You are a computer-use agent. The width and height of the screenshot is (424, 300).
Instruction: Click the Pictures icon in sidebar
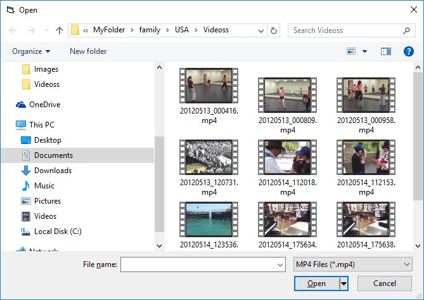(26, 201)
